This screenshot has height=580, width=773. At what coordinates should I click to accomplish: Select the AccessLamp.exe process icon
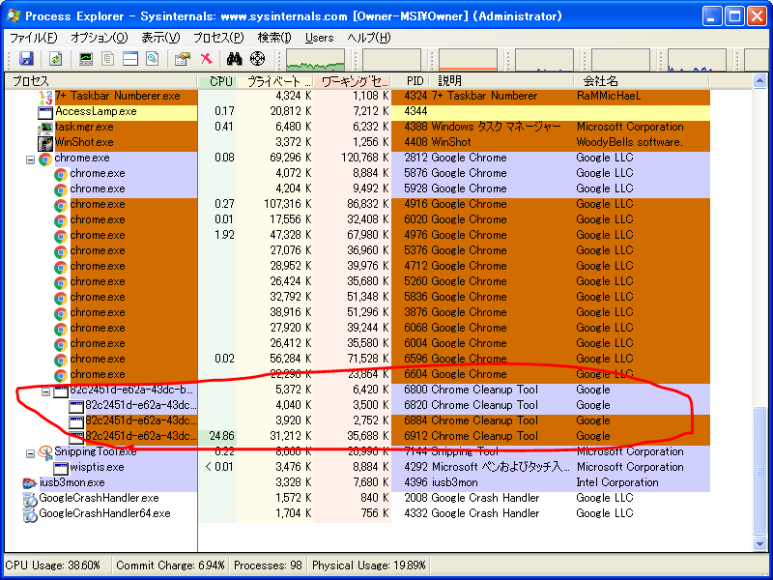point(45,112)
